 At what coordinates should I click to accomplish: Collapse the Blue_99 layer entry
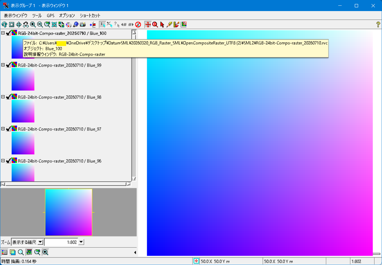tap(3, 65)
